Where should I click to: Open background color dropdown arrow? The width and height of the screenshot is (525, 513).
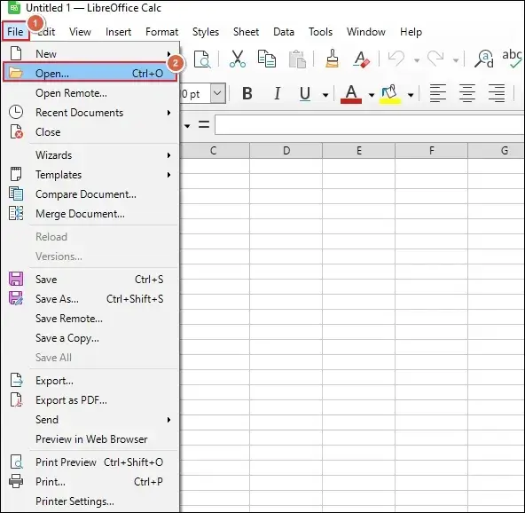tap(411, 95)
